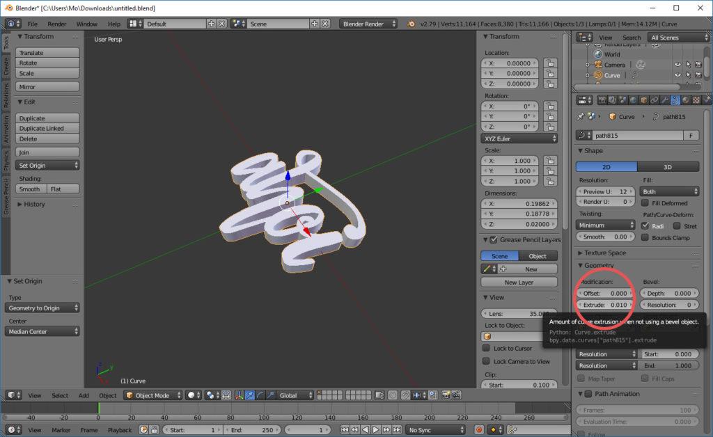
Task: Open the Modifiers wrench tab icon
Action: 665,100
